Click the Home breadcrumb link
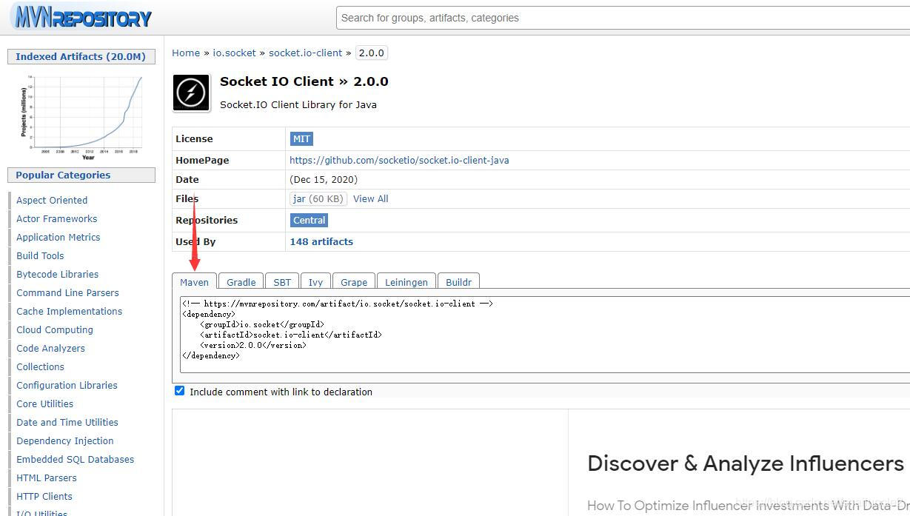 click(186, 53)
